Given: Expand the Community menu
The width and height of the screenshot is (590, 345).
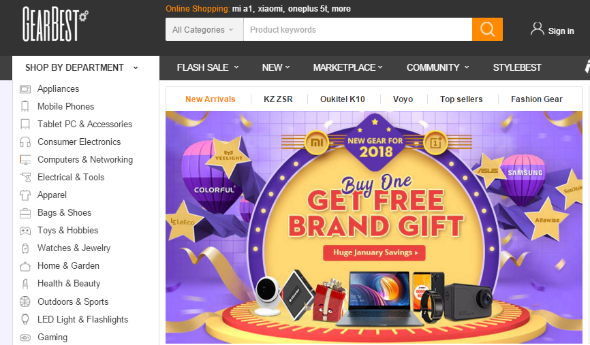Looking at the screenshot, I should tap(437, 67).
